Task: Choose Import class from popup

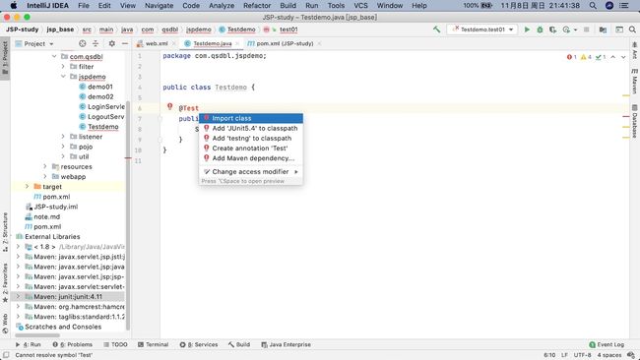Action: (251, 118)
